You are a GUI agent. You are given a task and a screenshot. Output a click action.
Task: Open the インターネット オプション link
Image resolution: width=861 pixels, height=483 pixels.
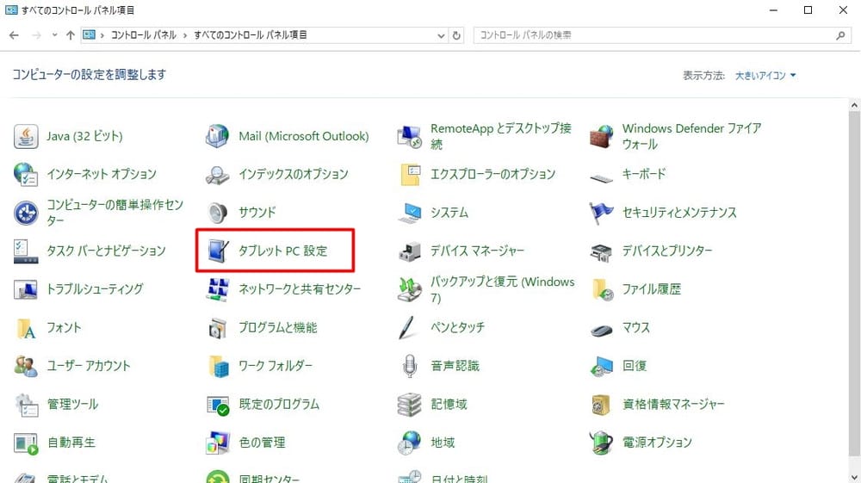click(102, 174)
